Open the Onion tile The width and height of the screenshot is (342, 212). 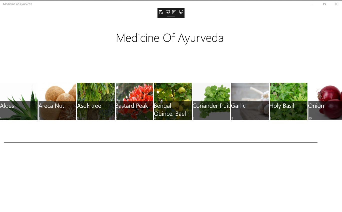pyautogui.click(x=325, y=101)
